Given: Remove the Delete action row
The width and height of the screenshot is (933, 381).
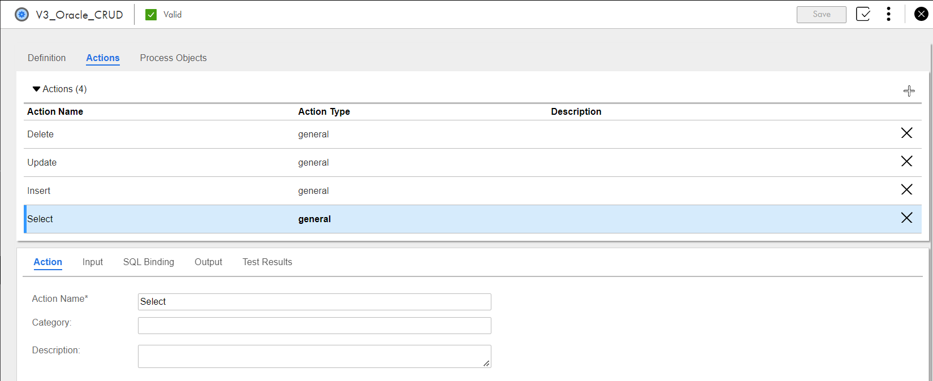Looking at the screenshot, I should click(906, 133).
